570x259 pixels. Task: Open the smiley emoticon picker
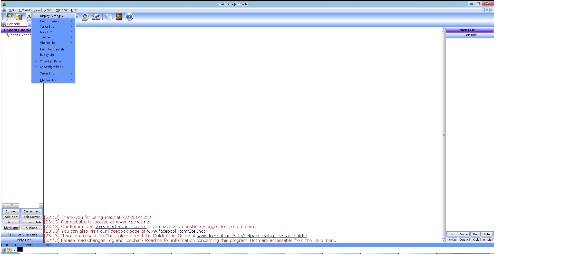click(x=9, y=250)
